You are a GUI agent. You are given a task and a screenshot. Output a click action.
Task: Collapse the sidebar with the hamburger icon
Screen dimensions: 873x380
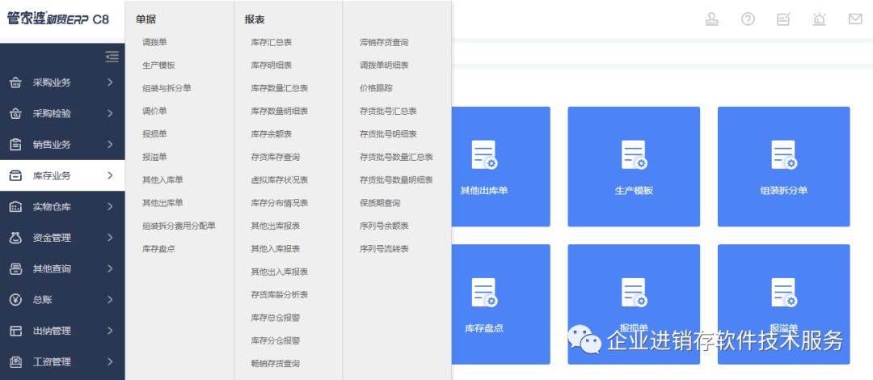pos(112,57)
